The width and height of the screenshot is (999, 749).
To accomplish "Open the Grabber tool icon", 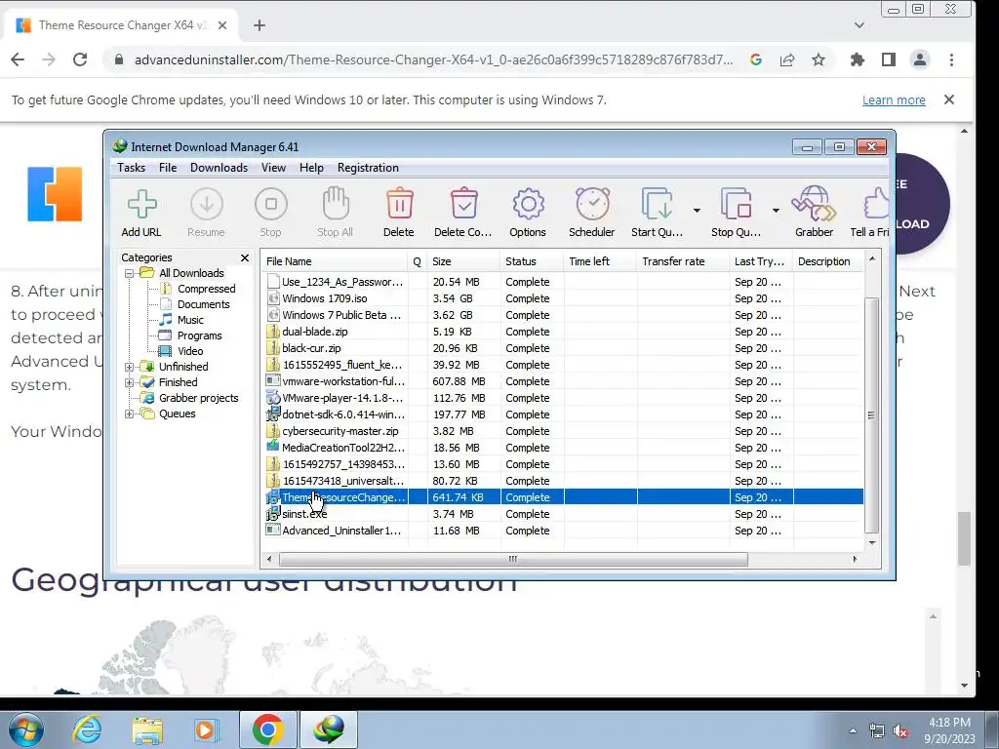I will 814,213.
